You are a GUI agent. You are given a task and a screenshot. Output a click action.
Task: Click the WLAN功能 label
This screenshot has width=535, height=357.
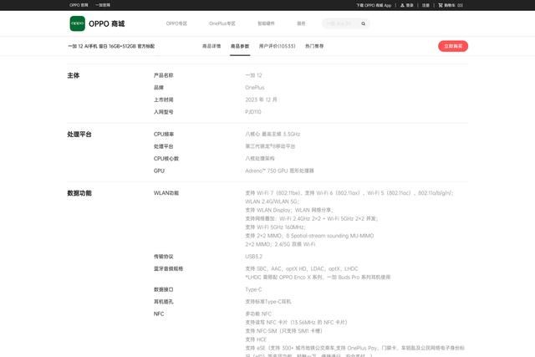pyautogui.click(x=166, y=193)
